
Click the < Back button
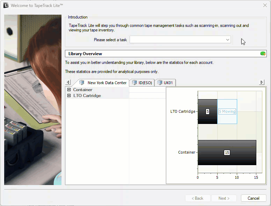(198, 198)
